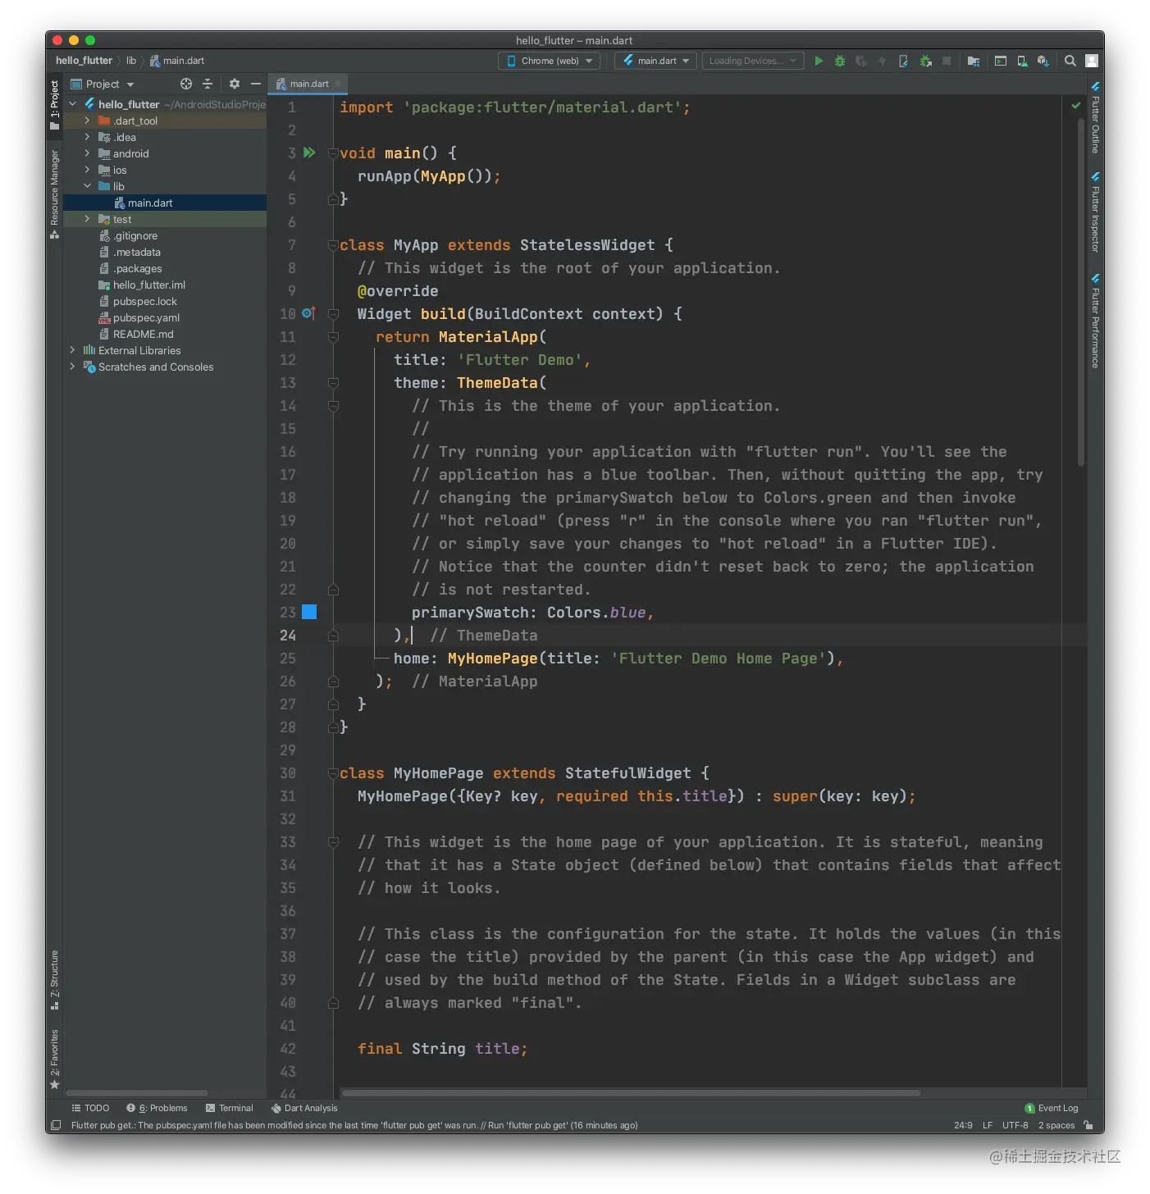
Task: Open the main.dart run configuration dropdown
Action: click(656, 61)
